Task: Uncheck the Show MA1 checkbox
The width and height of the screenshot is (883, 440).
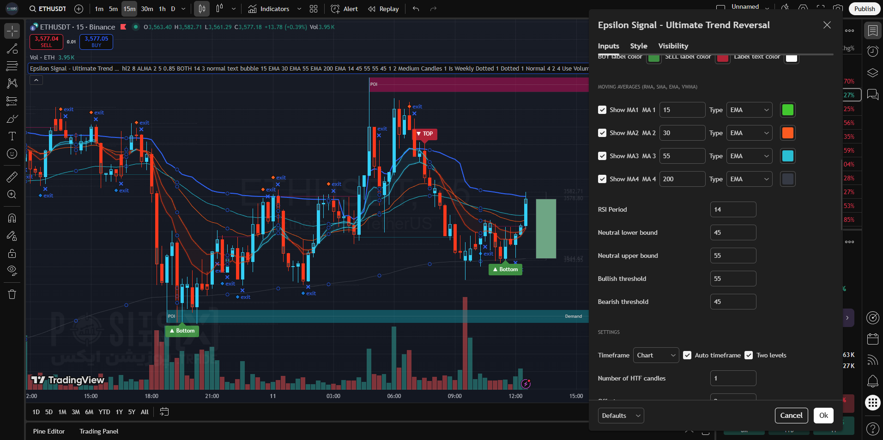Action: tap(602, 110)
